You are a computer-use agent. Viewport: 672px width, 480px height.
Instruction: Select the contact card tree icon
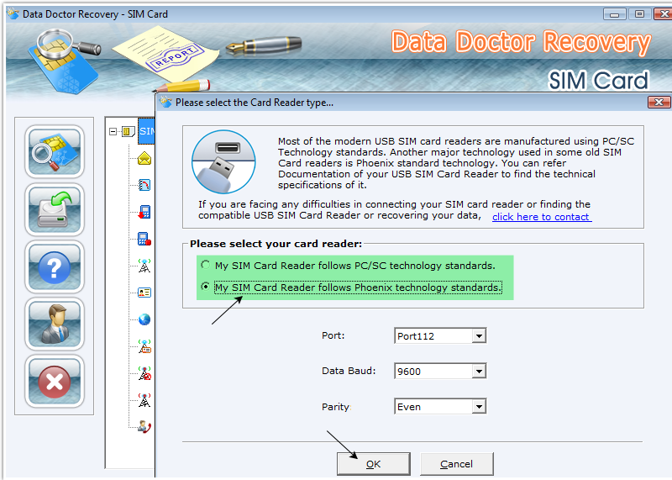144,293
